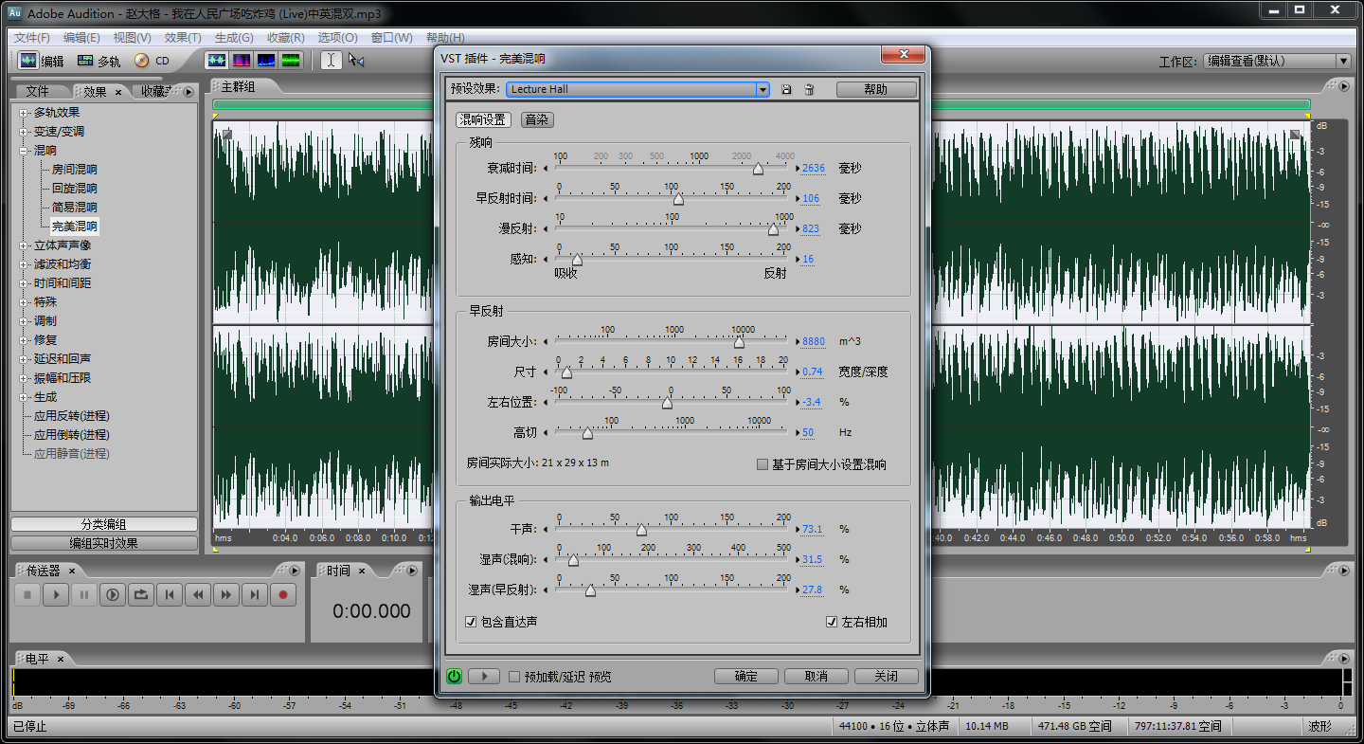
Task: Enable 基于房间大小设置混响 checkbox
Action: 763,464
